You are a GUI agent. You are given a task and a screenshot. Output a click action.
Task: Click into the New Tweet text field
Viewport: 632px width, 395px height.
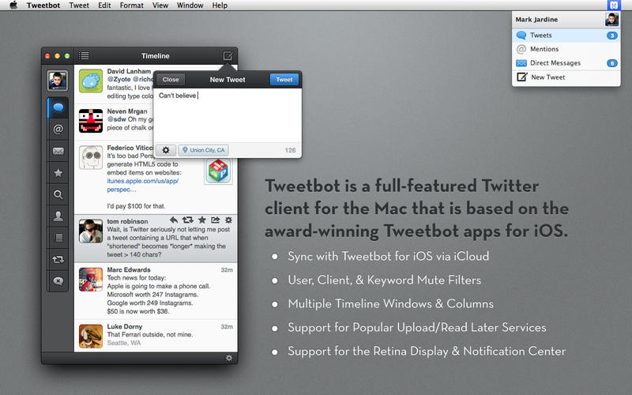[x=227, y=115]
